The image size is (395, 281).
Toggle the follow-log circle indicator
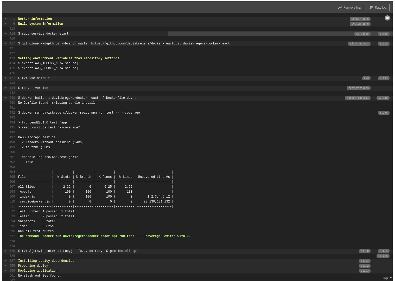(x=387, y=18)
